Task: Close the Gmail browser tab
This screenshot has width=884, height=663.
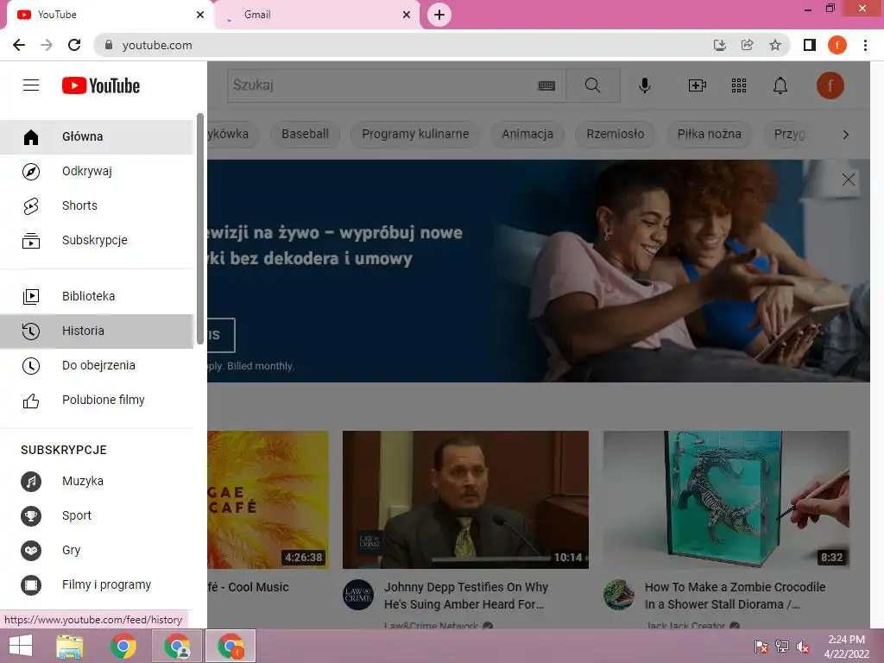Action: (407, 15)
